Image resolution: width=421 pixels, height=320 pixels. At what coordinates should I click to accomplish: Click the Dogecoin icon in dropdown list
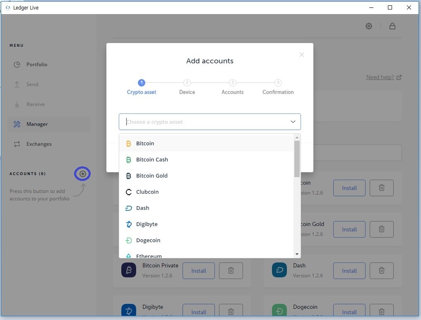(x=129, y=240)
